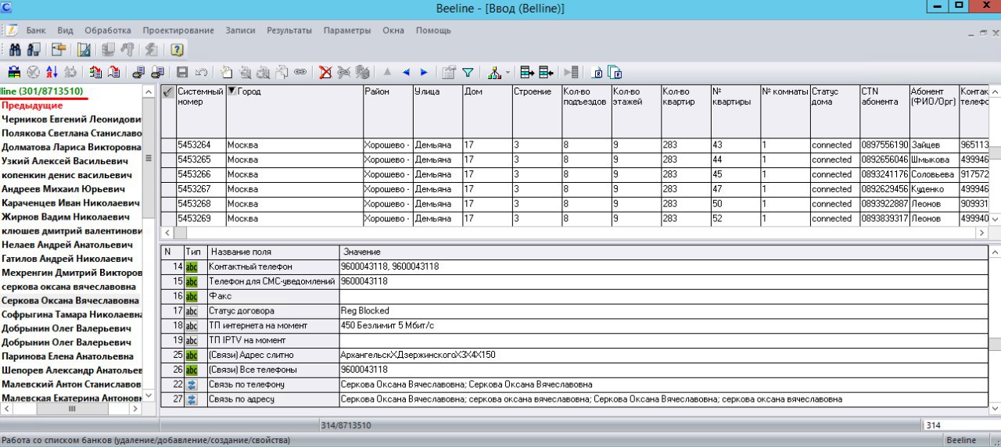Click the binoculars search icon
1001x447 pixels.
tap(15, 50)
